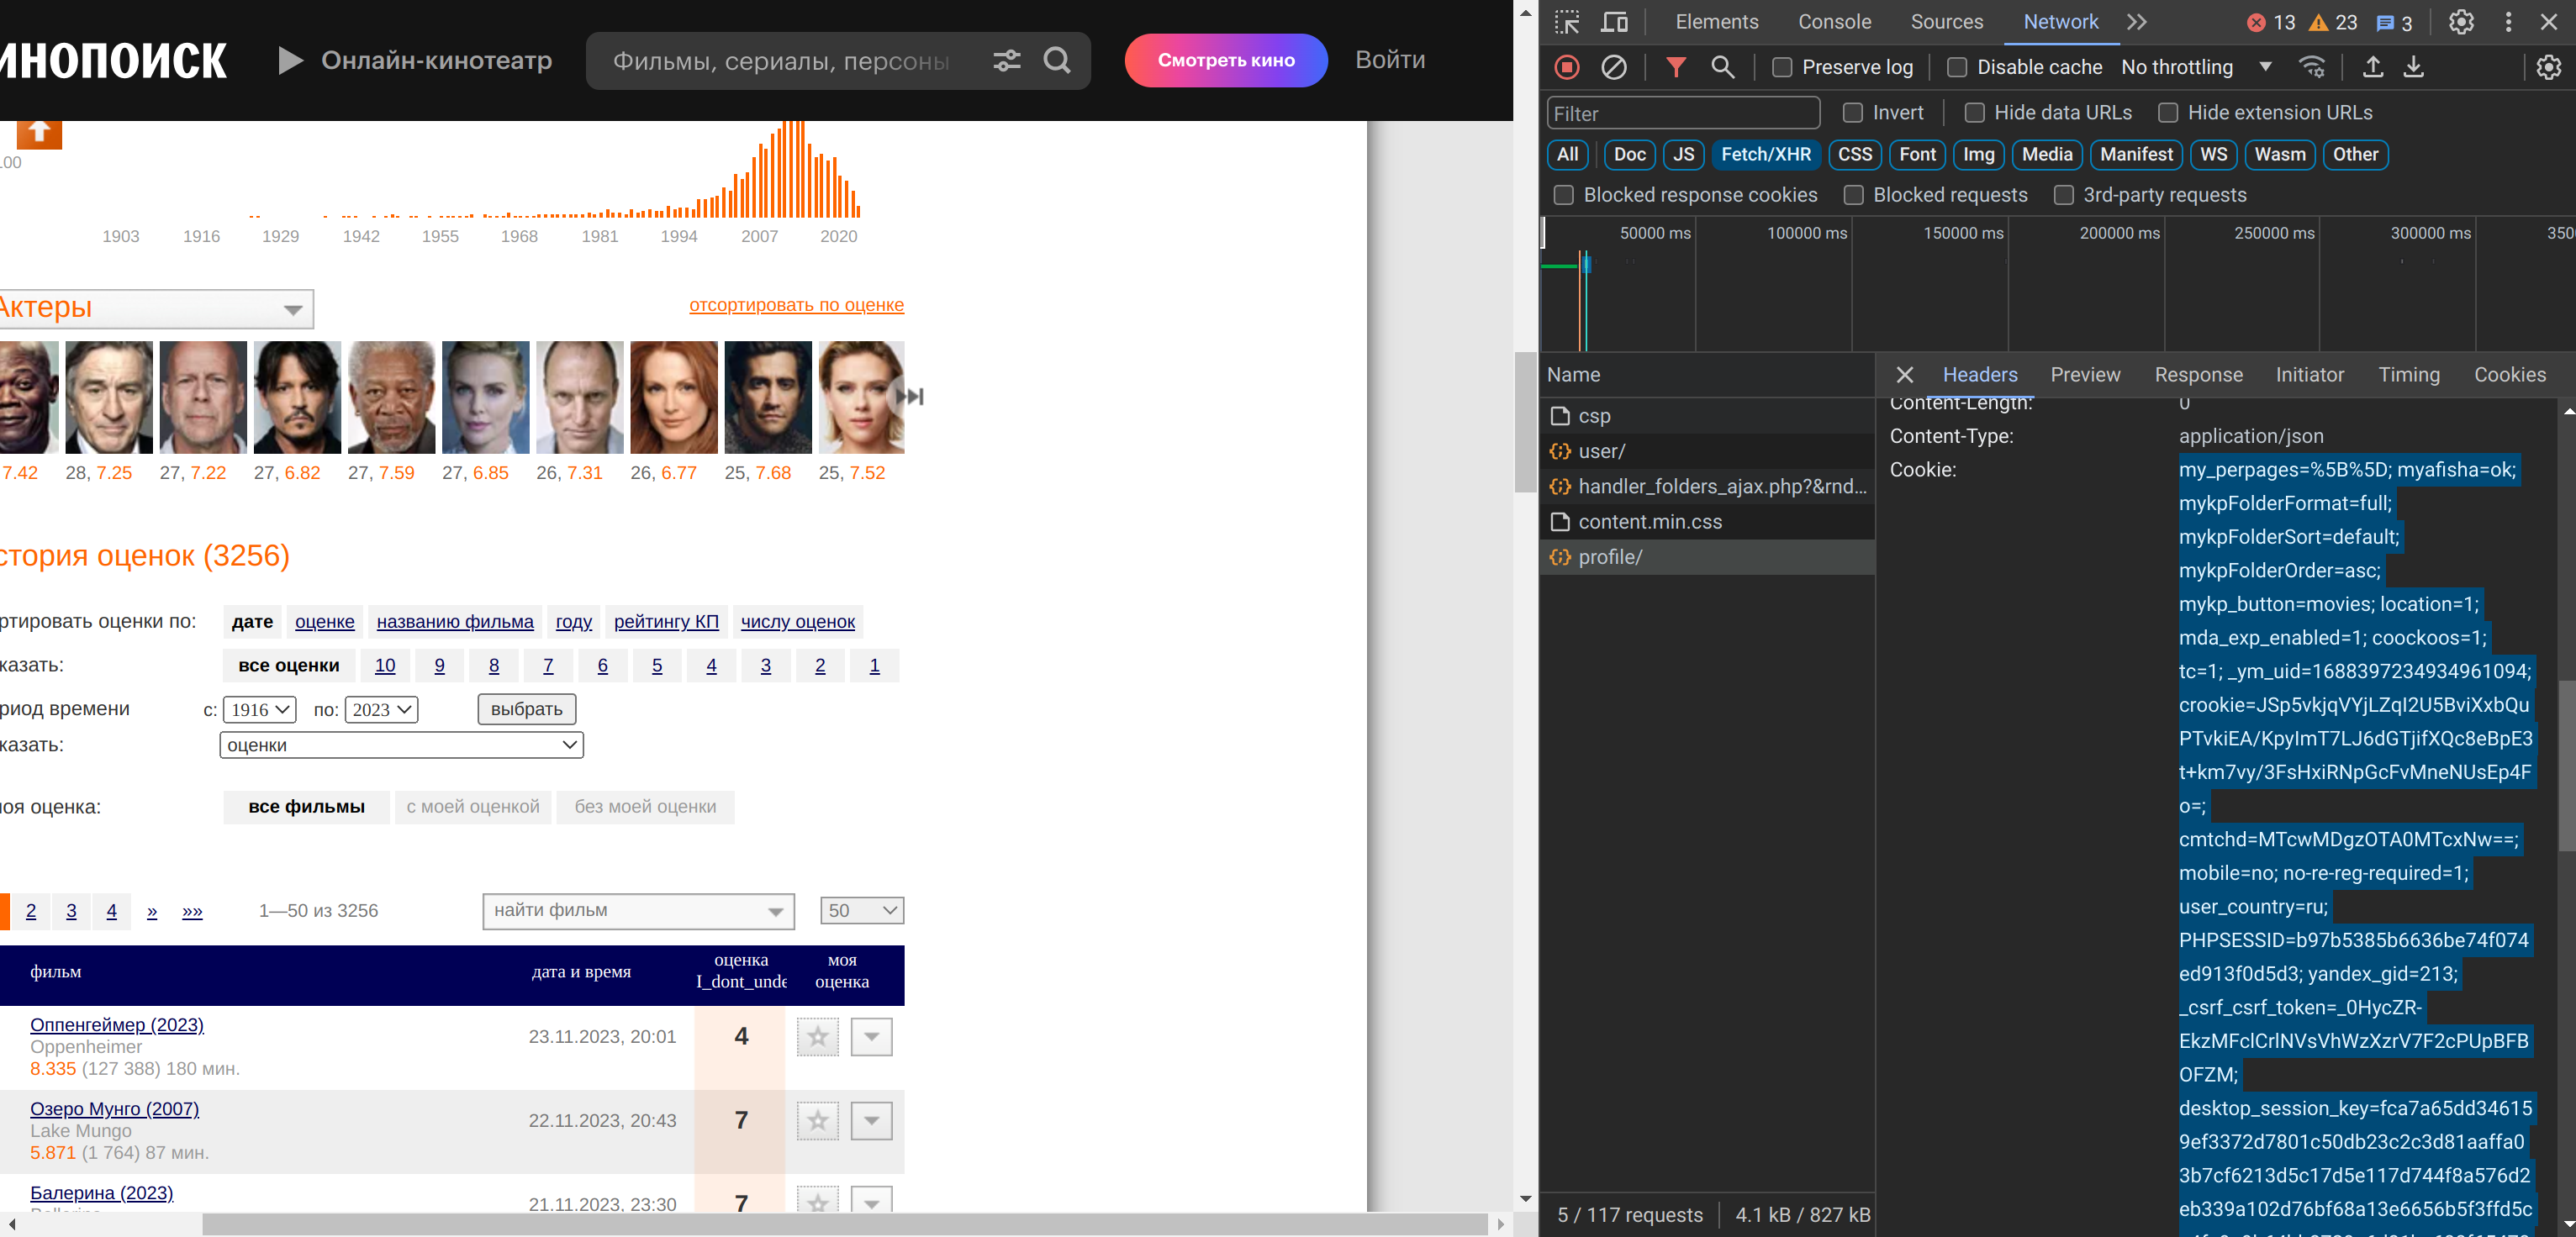This screenshot has height=1237, width=2576.
Task: Click the star icon for Озеро Мунго
Action: (817, 1120)
